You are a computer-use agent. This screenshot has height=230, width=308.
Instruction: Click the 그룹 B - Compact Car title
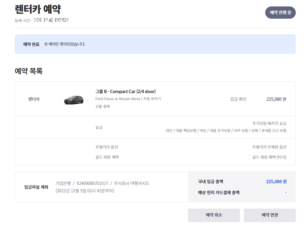coord(125,91)
